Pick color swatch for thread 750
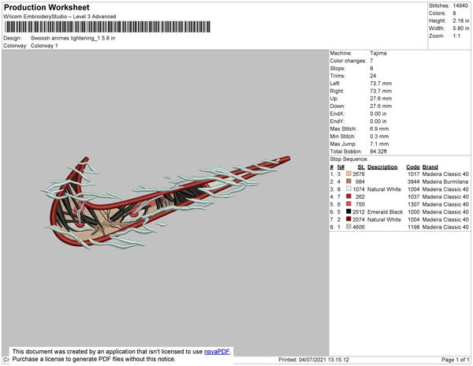Screen dimensions: 473x366 point(348,204)
